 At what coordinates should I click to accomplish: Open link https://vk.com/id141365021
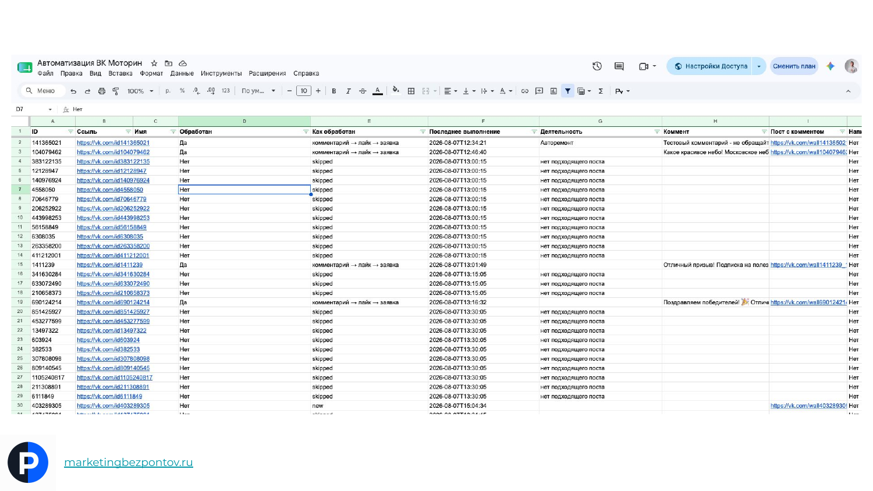[113, 143]
